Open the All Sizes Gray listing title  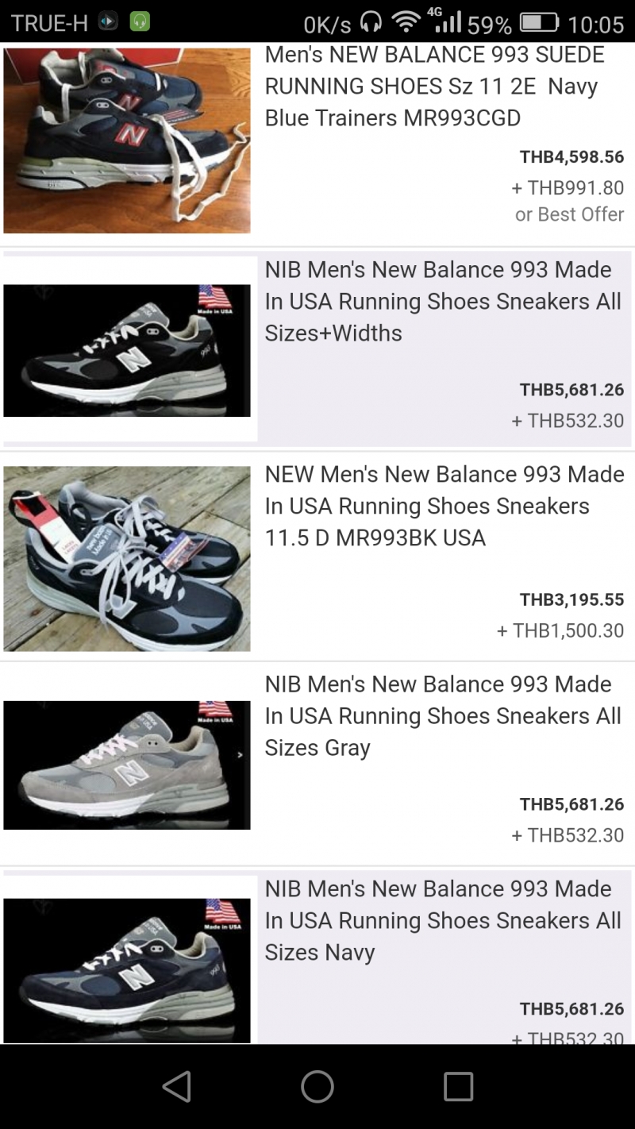pos(442,715)
